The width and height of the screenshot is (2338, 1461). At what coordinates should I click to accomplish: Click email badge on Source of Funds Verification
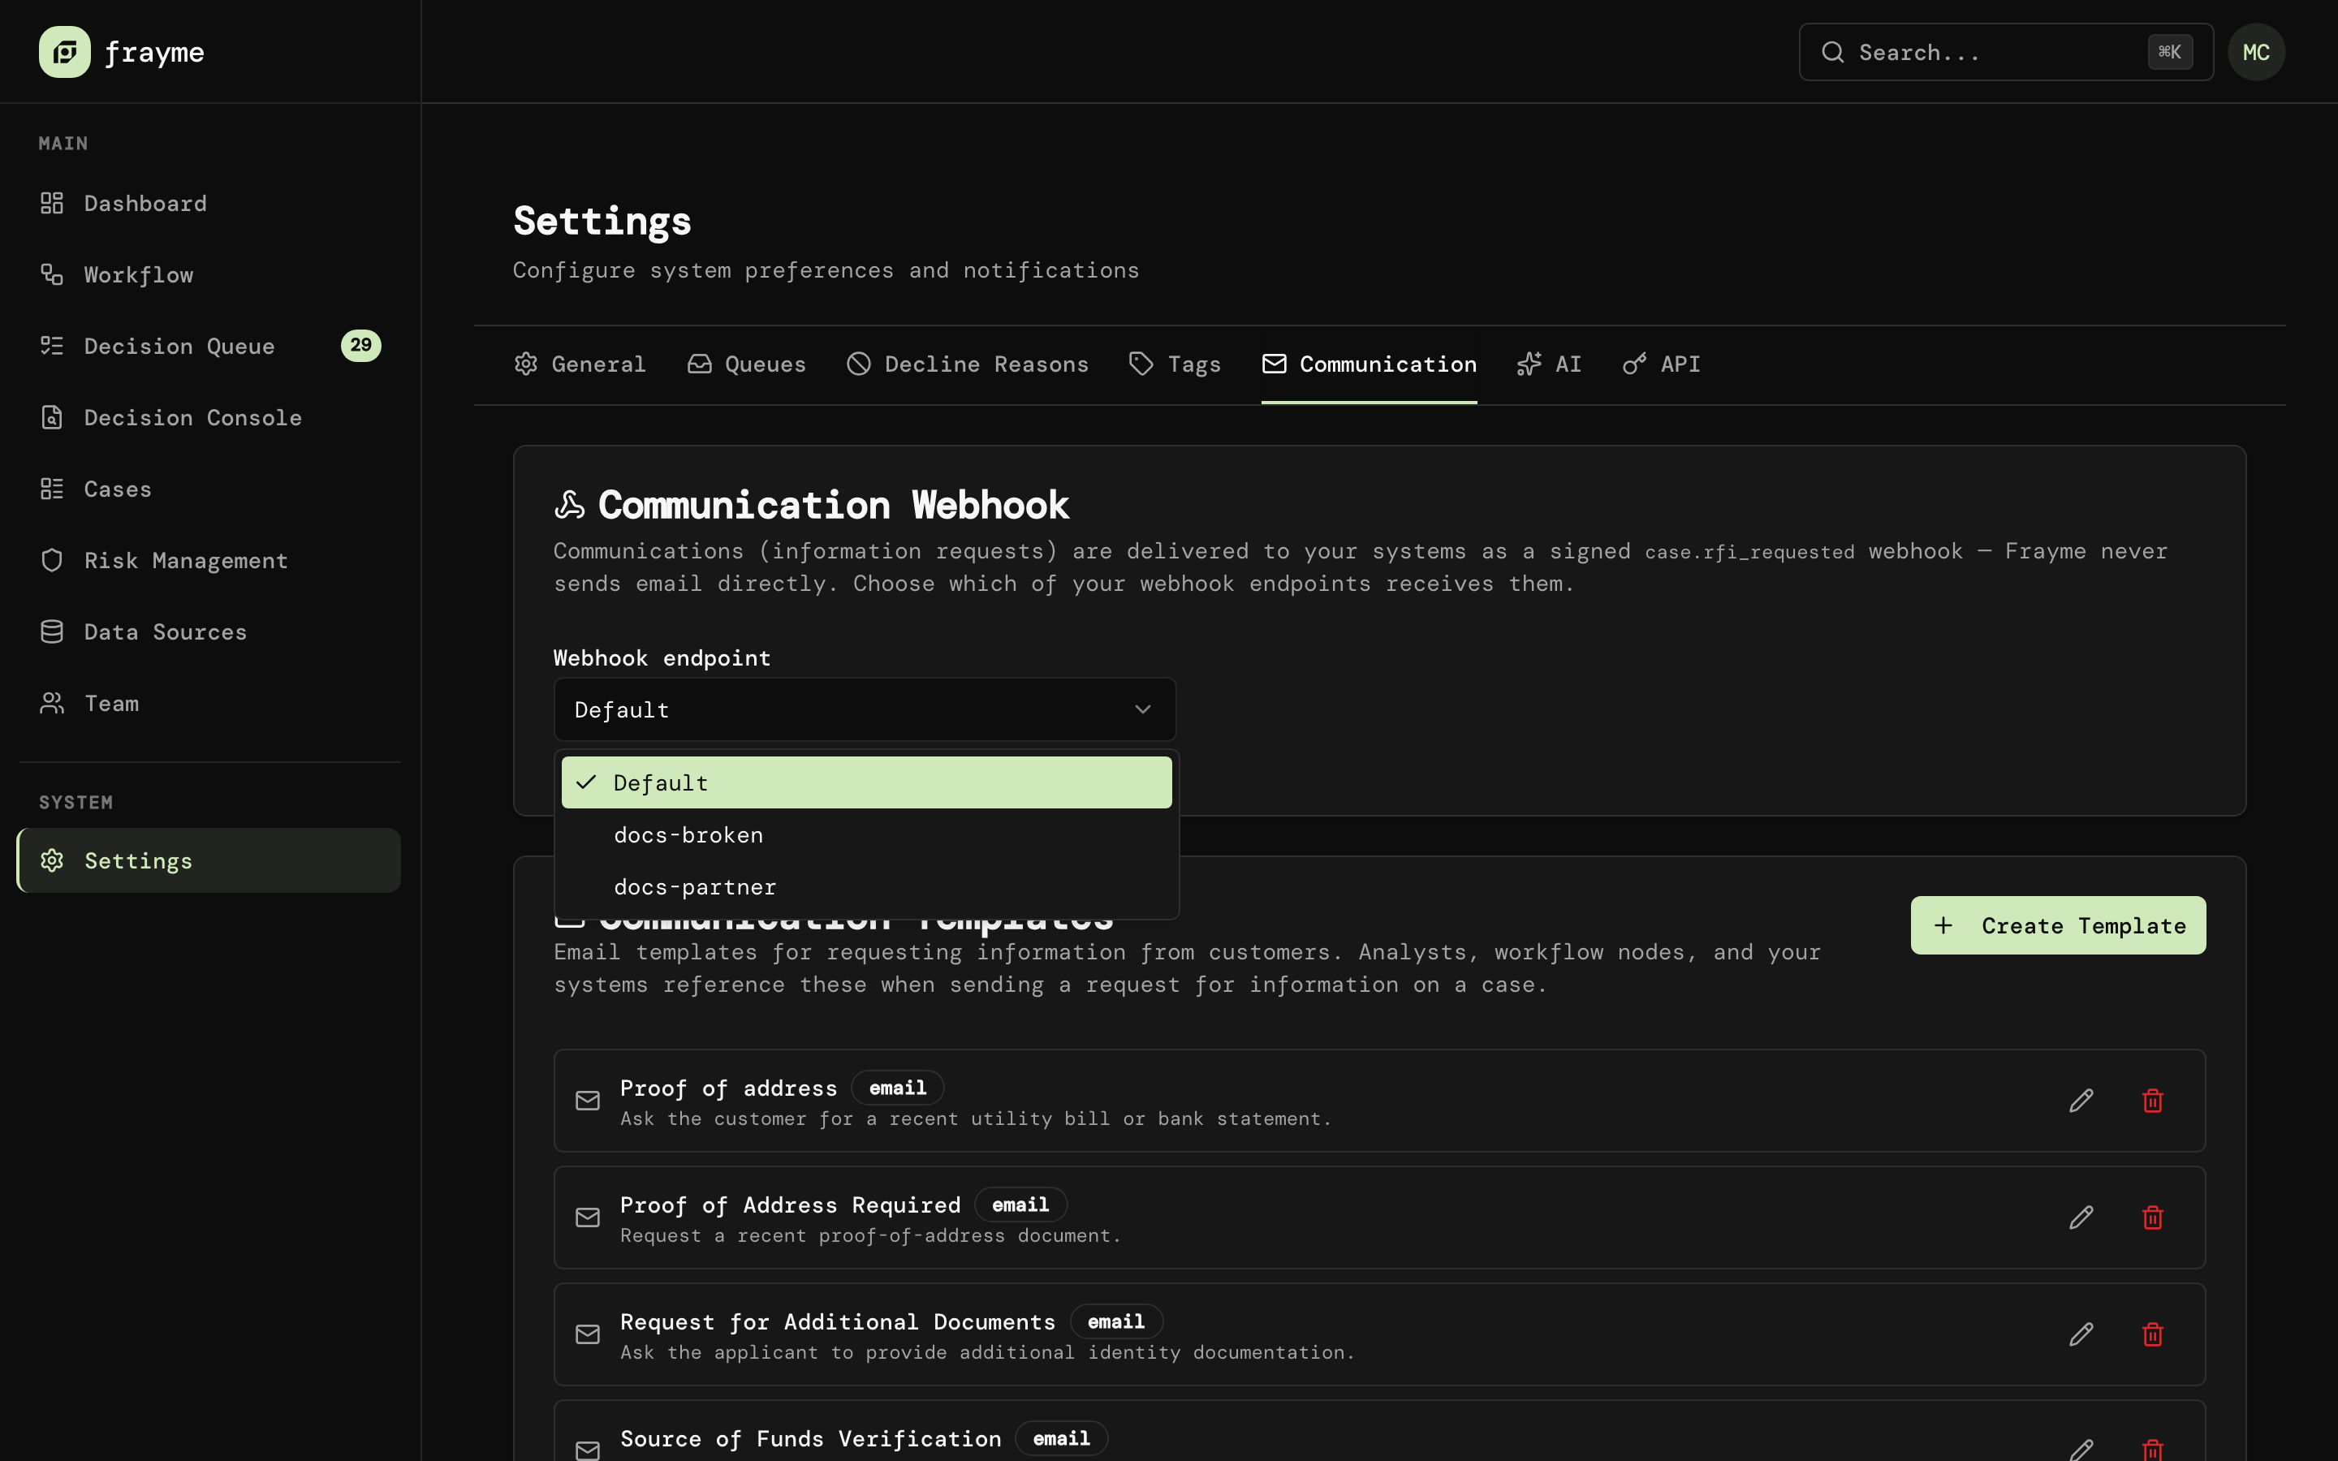point(1061,1439)
